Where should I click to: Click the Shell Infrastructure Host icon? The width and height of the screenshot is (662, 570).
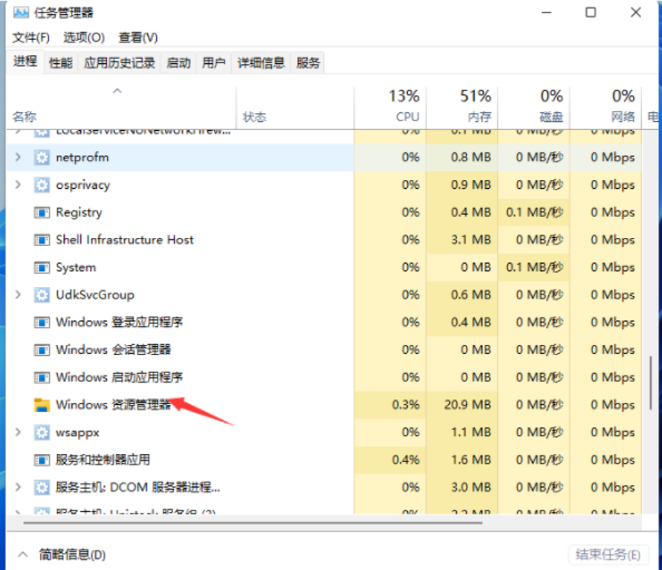[x=42, y=240]
